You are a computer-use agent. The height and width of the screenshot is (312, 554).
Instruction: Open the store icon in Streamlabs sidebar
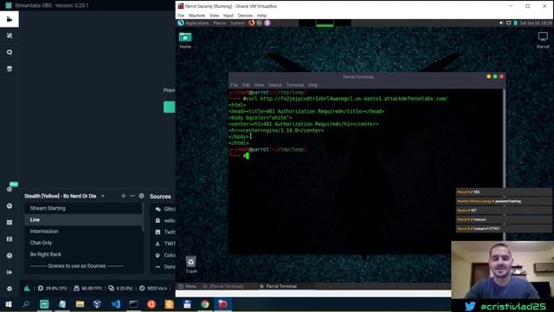tap(10, 68)
